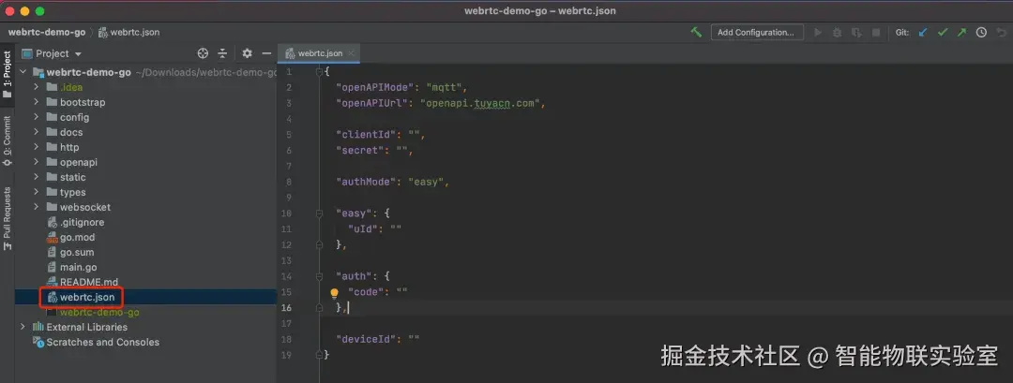
Task: Click the Git Rollback undo icon
Action: coord(1002,32)
